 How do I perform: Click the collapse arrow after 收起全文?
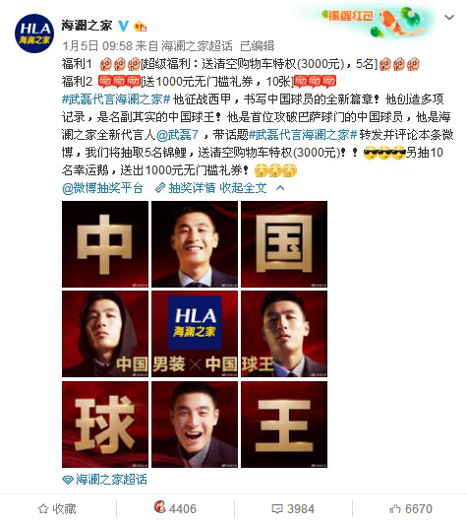[x=280, y=188]
